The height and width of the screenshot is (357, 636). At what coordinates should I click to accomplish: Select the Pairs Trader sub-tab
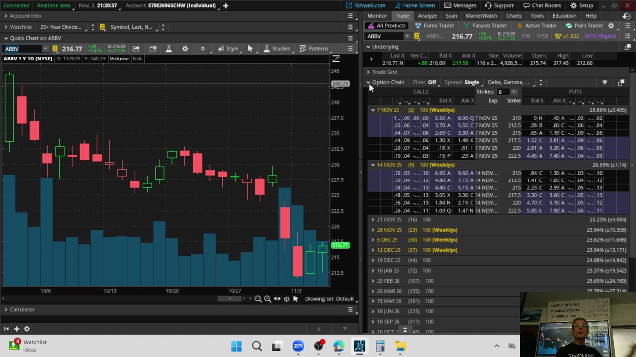click(x=584, y=26)
